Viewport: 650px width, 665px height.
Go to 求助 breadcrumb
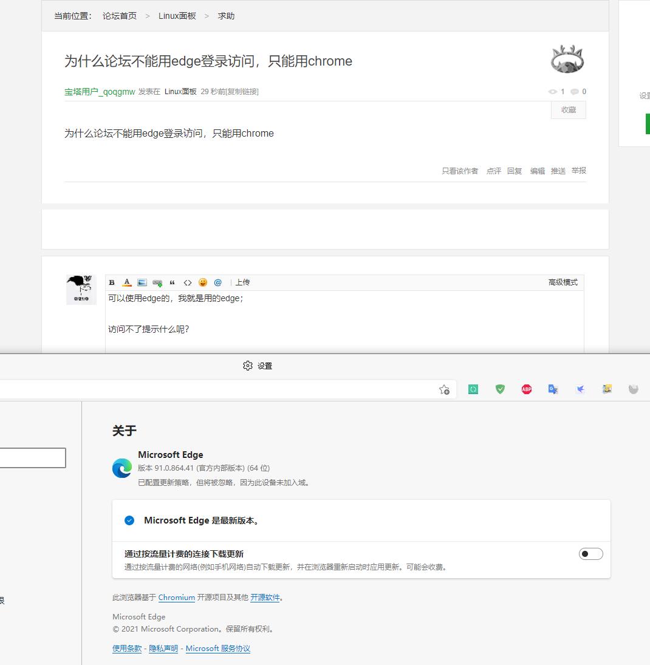226,16
